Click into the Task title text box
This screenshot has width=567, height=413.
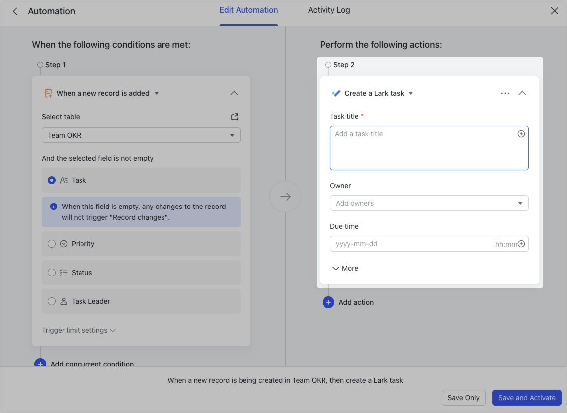429,148
